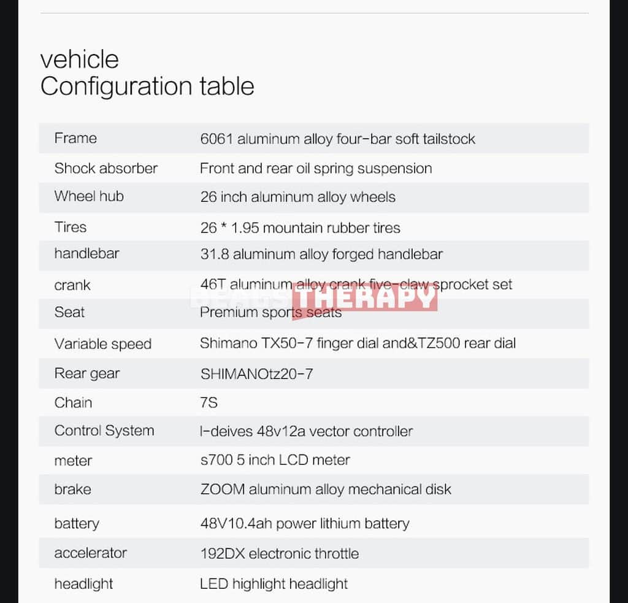The image size is (628, 603).
Task: Click '6061 aluminum alloy four-bar soft tailstock' text
Action: point(338,139)
